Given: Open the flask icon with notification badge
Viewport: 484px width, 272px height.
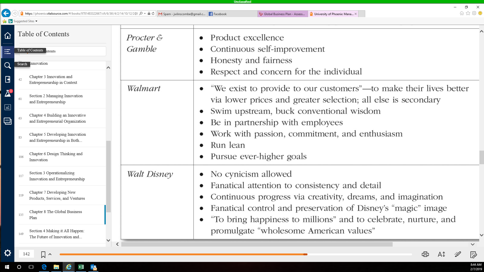Looking at the screenshot, I should (8, 93).
